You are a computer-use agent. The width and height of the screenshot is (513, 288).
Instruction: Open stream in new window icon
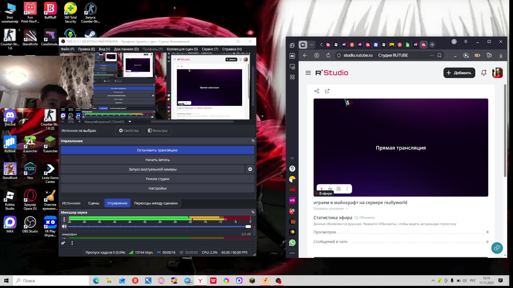coord(327,91)
